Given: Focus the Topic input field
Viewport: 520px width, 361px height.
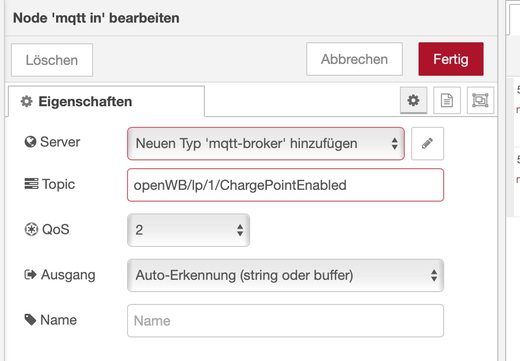Looking at the screenshot, I should coord(286,185).
